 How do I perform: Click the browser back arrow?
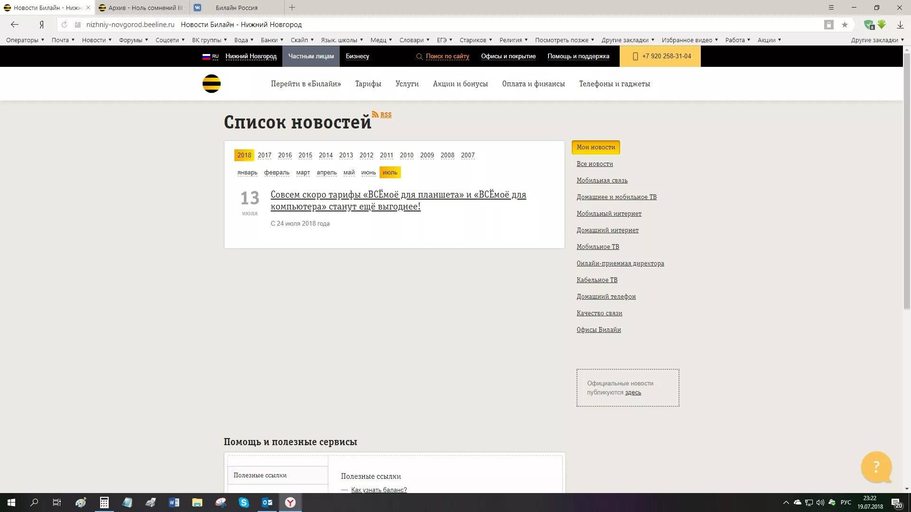[15, 25]
